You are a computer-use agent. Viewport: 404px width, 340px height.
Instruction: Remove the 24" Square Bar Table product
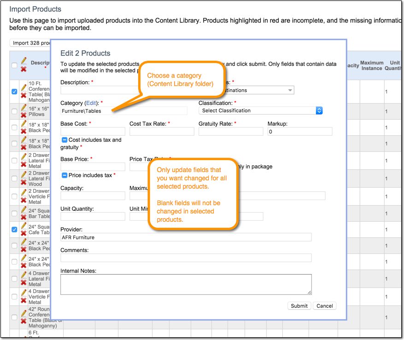(x=23, y=217)
